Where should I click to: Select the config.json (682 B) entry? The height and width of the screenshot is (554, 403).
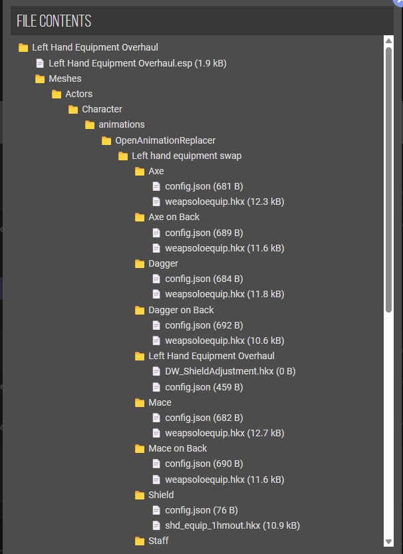[203, 418]
